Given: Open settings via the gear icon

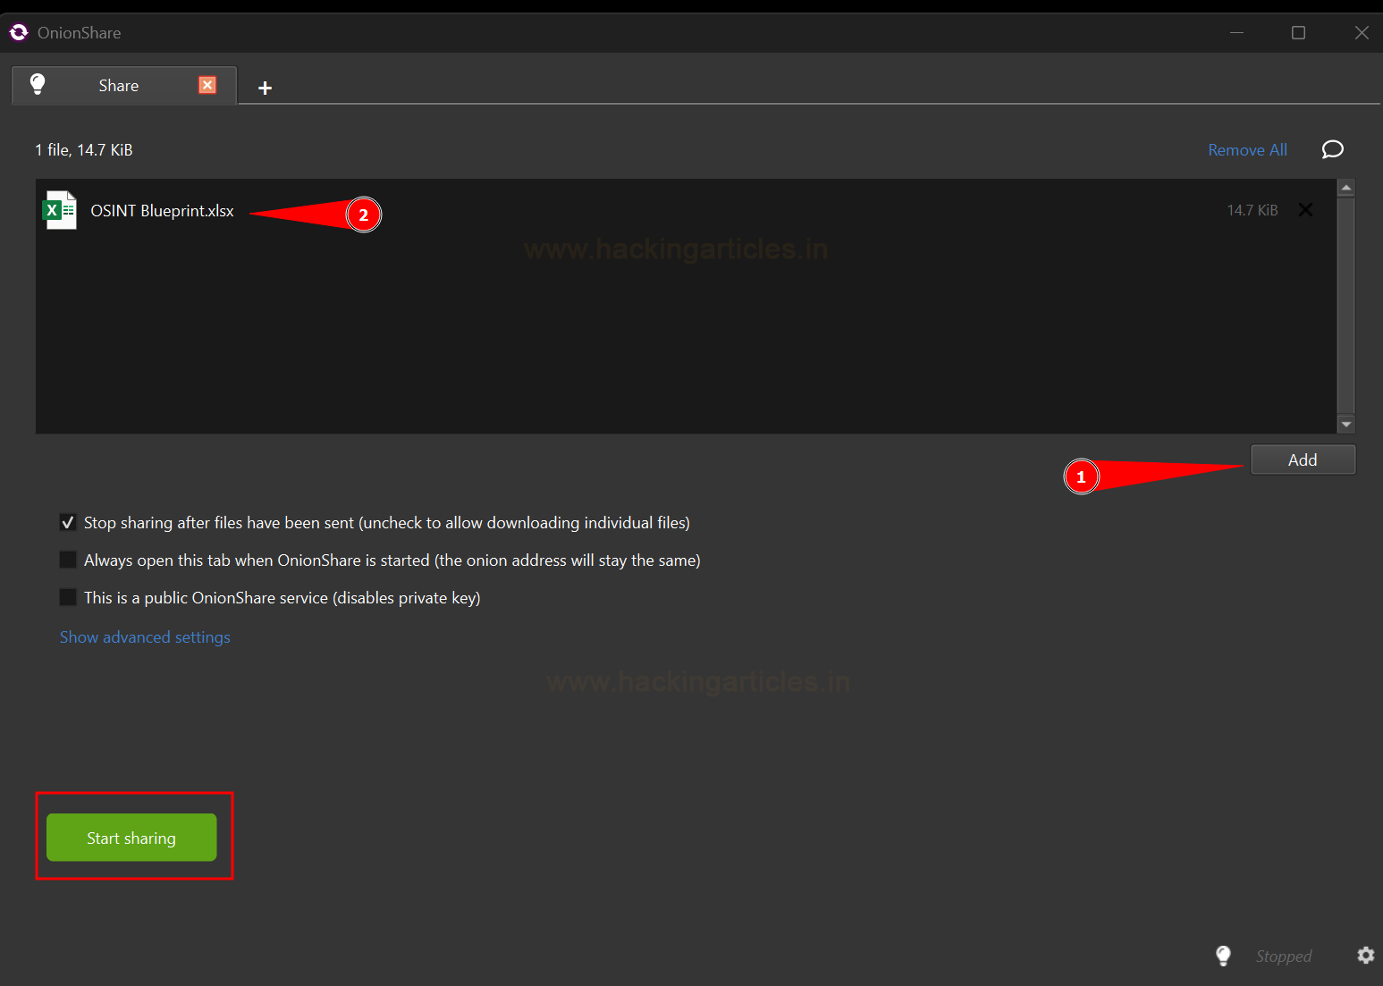Looking at the screenshot, I should (x=1365, y=956).
